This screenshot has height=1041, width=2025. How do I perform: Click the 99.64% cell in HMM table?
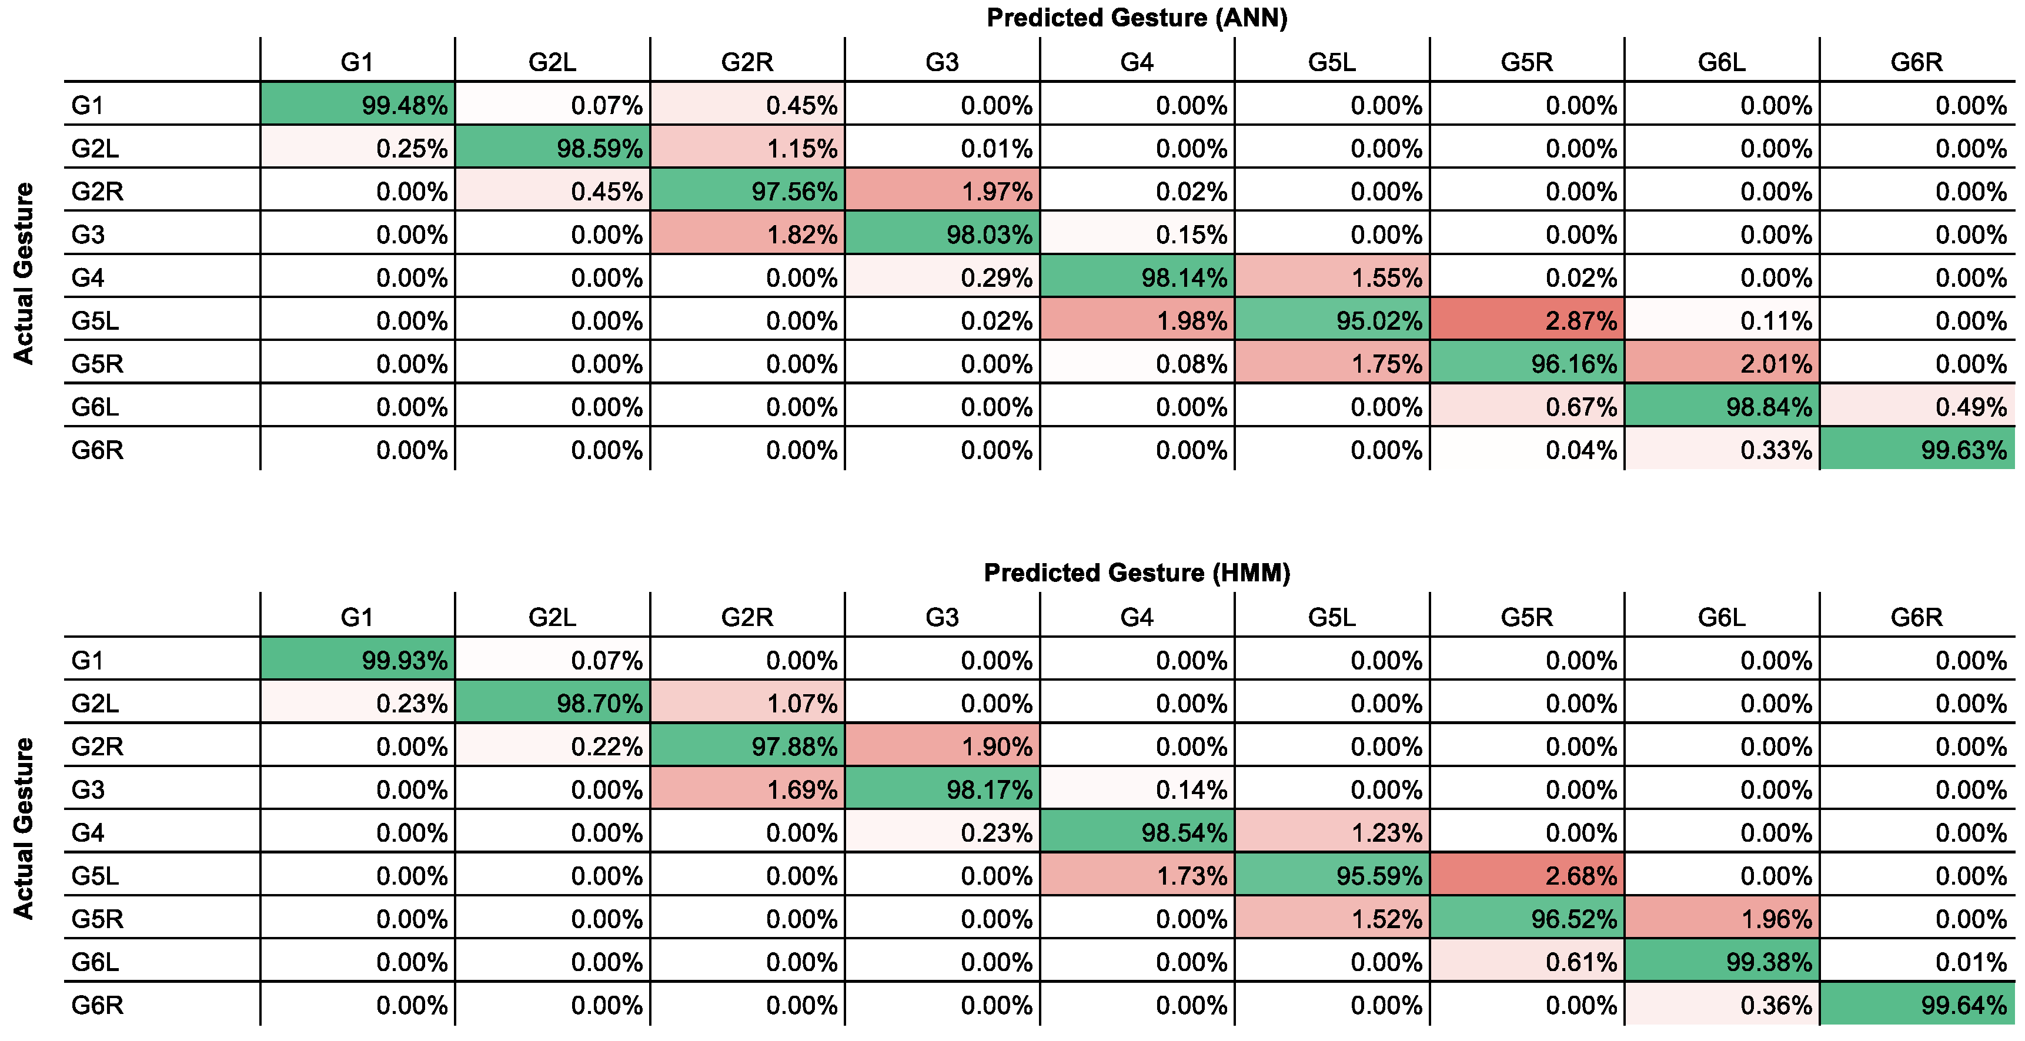[1917, 1005]
